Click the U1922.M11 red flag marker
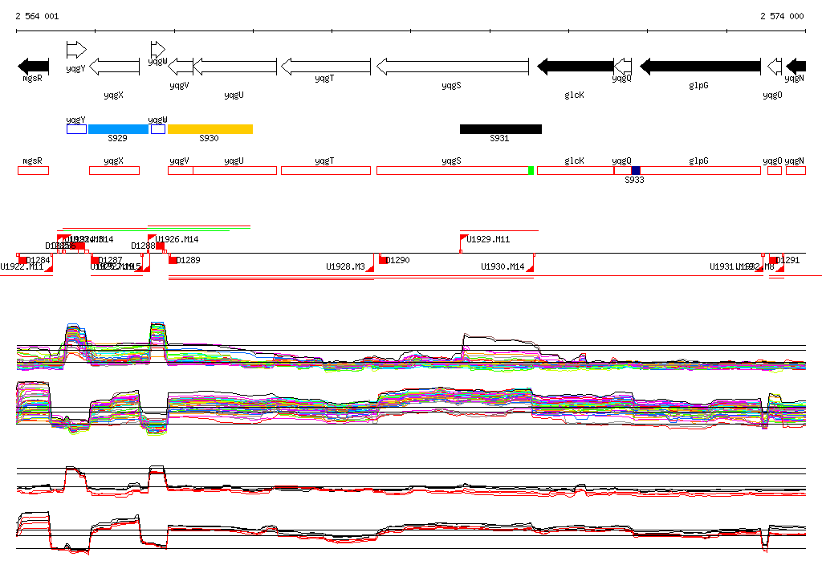822x573 pixels. point(49,268)
